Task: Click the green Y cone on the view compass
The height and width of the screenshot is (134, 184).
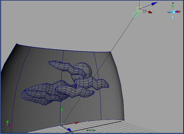Action: pyautogui.click(x=173, y=7)
